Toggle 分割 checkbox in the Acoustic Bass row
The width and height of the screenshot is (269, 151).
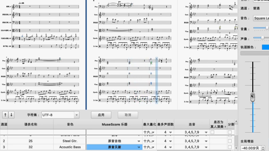tap(230, 147)
